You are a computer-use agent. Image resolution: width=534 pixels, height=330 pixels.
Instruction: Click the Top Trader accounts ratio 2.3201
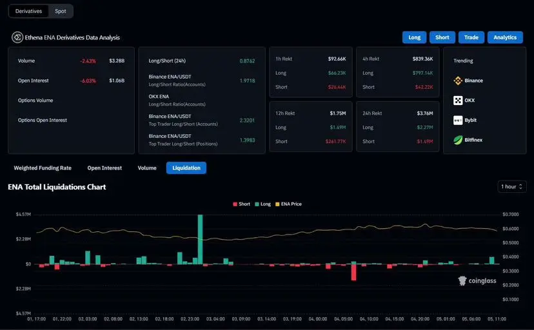[247, 121]
